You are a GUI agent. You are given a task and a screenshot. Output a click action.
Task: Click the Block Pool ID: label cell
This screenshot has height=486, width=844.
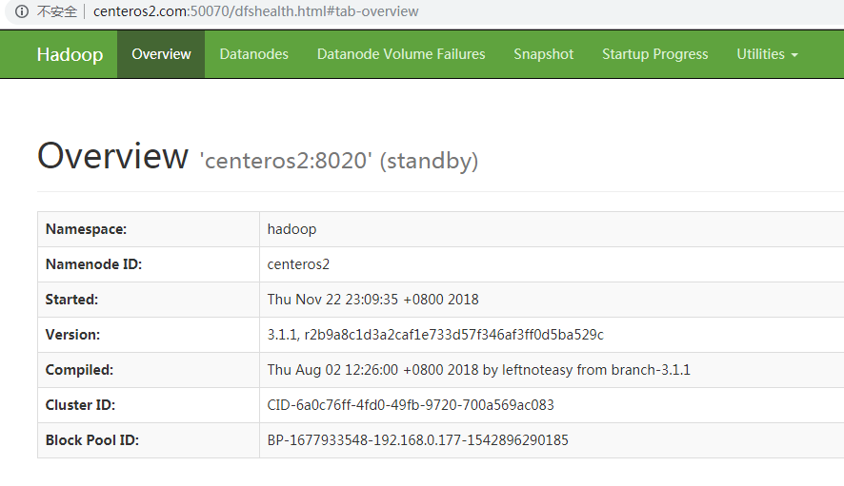coord(149,440)
